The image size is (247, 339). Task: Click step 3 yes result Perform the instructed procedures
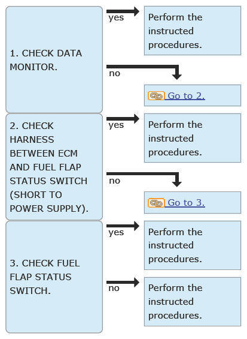click(x=193, y=245)
